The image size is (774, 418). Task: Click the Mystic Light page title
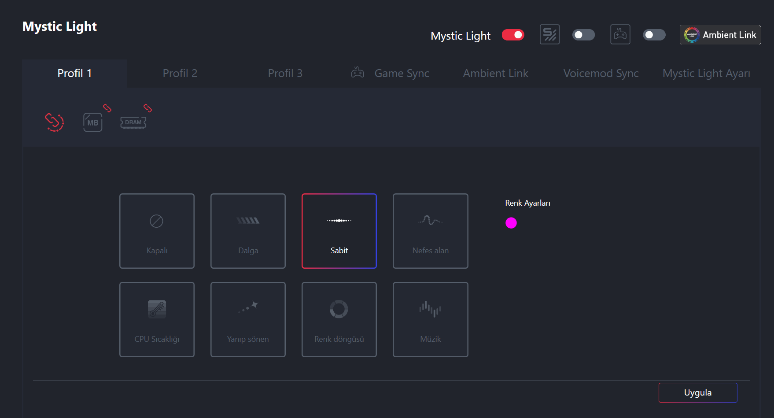tap(59, 26)
